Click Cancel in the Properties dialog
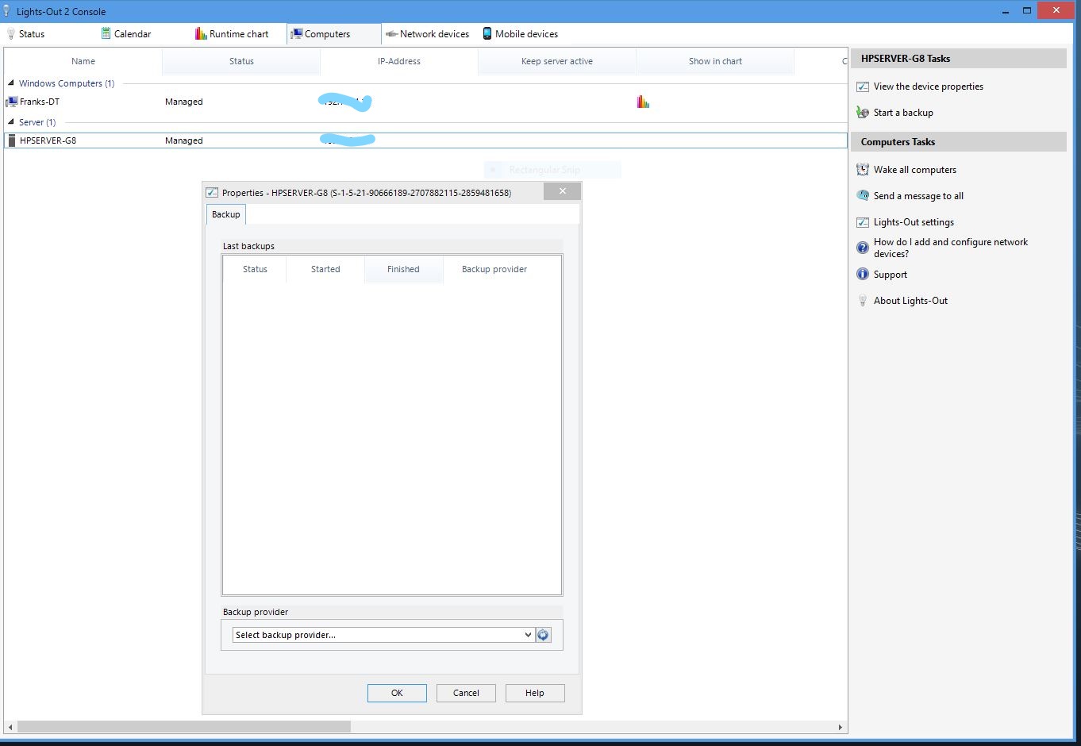 tap(466, 693)
